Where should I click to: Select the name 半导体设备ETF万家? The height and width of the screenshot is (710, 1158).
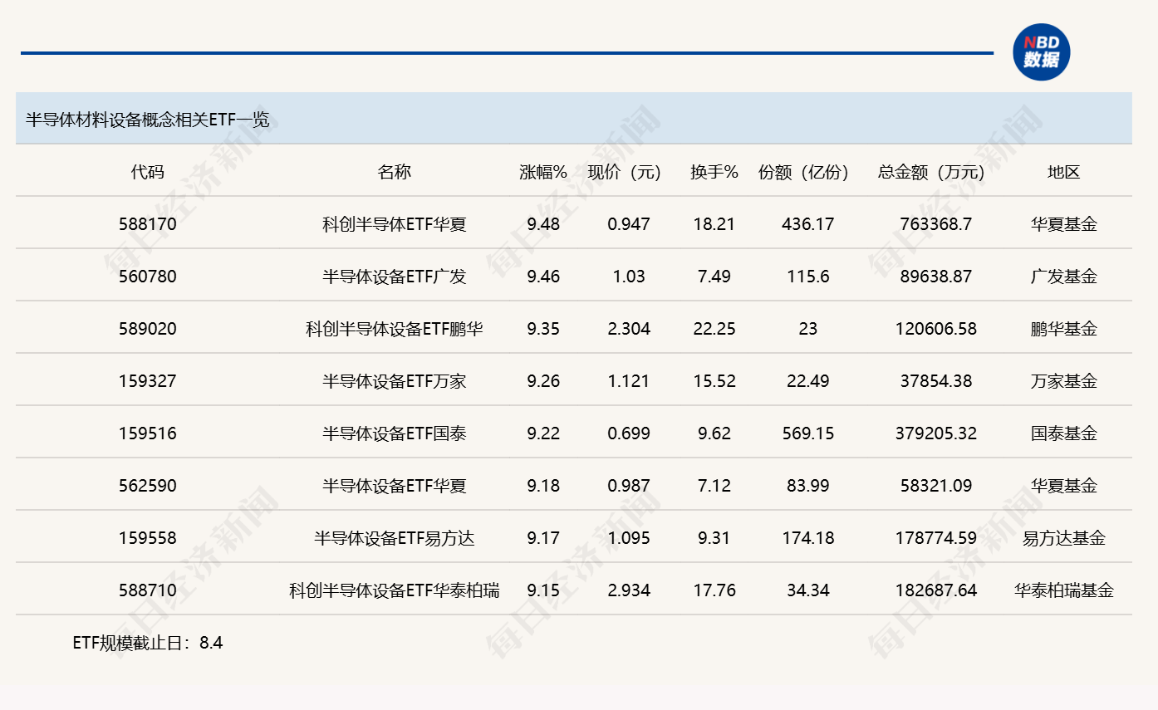395,381
